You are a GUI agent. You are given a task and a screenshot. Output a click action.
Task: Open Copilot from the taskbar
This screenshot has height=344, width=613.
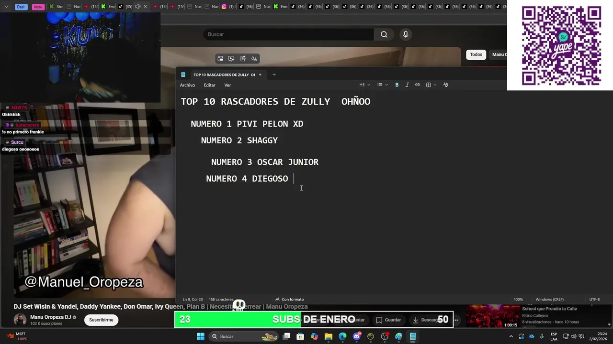click(x=314, y=336)
